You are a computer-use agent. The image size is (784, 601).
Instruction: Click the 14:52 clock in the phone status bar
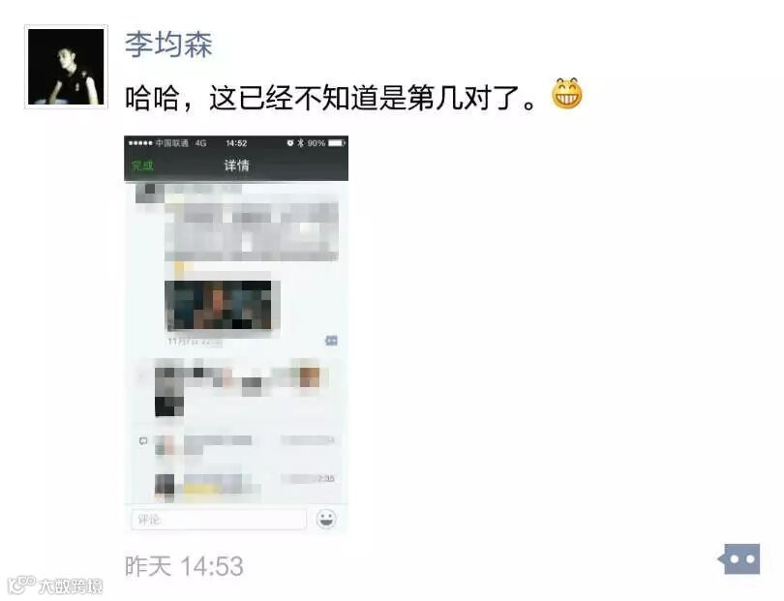coord(236,143)
